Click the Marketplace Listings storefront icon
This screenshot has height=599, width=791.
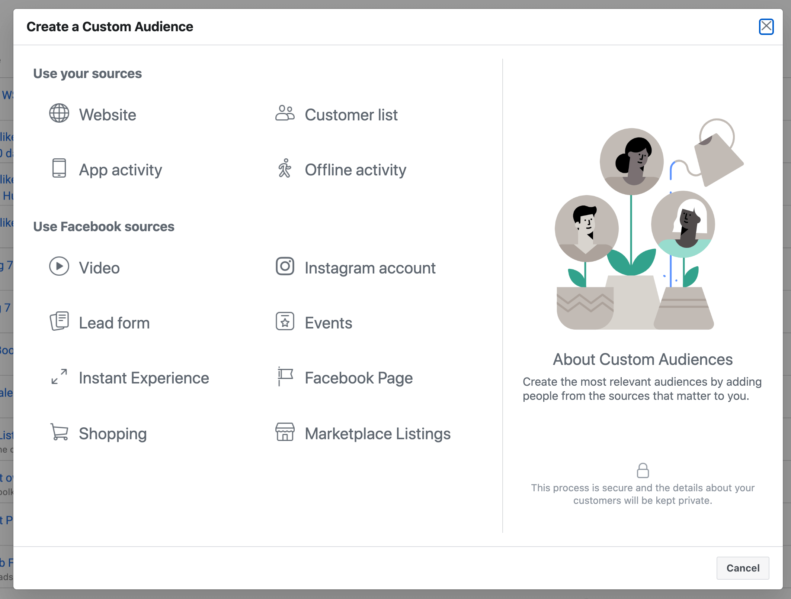pyautogui.click(x=285, y=432)
